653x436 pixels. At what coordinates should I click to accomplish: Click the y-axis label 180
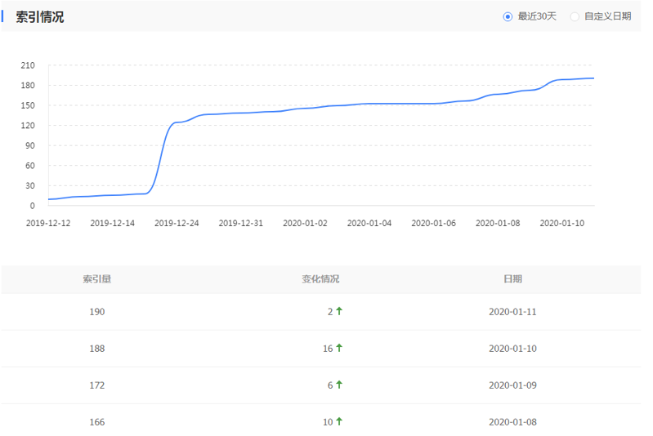point(28,85)
